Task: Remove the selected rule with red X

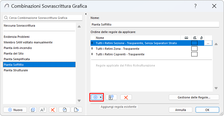Action: click(x=126, y=97)
